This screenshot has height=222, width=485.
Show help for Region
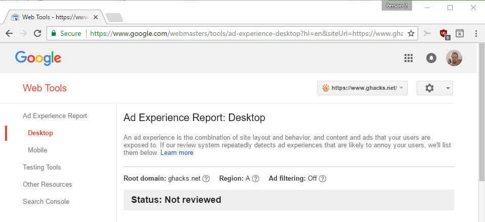(x=256, y=179)
